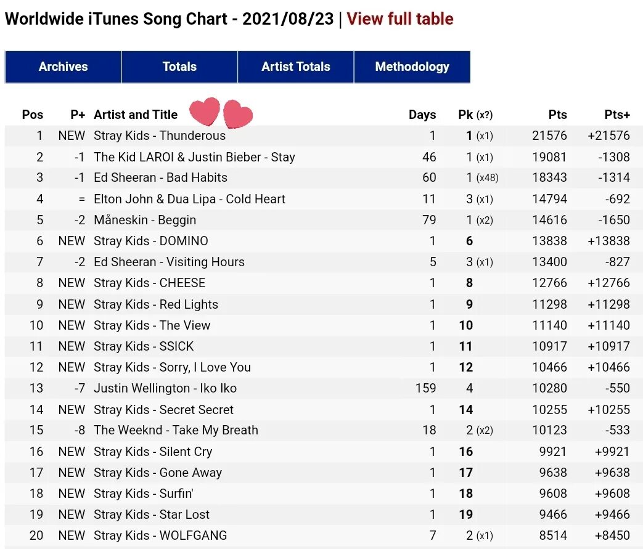Image resolution: width=643 pixels, height=549 pixels.
Task: Open the View full table link
Action: (400, 19)
